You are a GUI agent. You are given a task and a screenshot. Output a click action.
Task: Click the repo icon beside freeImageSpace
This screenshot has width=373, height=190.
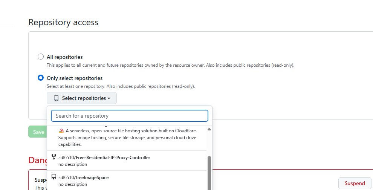click(54, 177)
